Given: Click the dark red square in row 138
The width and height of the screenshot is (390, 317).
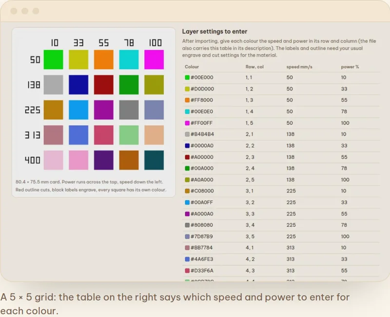Looking at the screenshot, I should [x=103, y=85].
